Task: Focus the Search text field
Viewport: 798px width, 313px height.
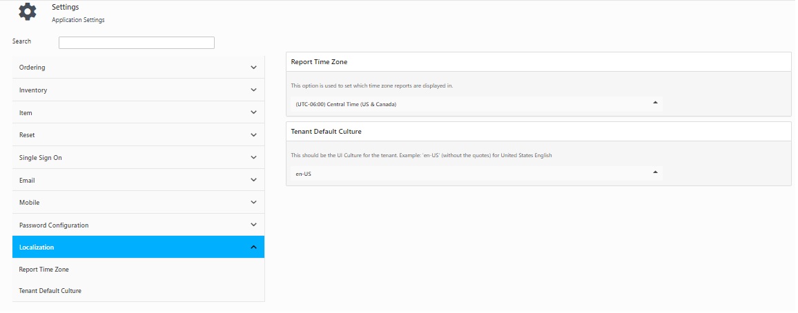Action: [x=137, y=43]
